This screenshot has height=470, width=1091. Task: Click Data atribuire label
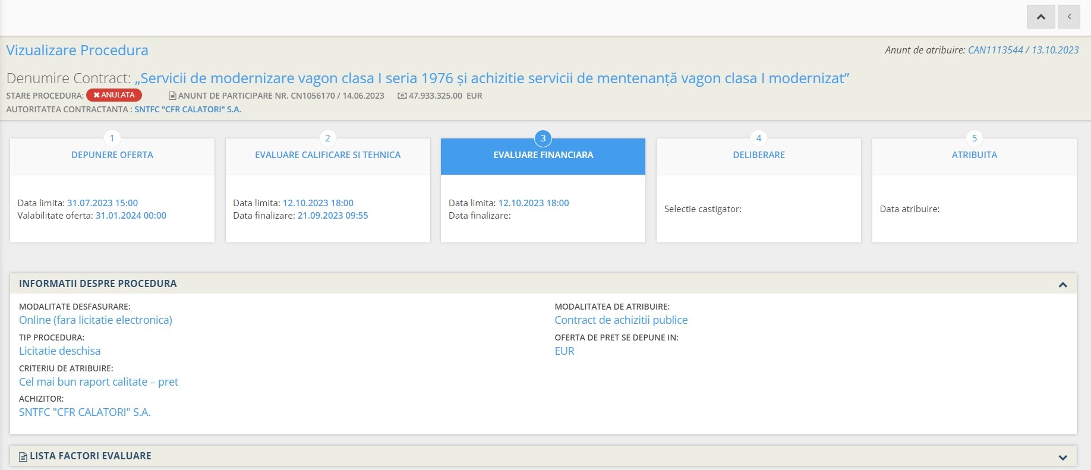click(910, 209)
